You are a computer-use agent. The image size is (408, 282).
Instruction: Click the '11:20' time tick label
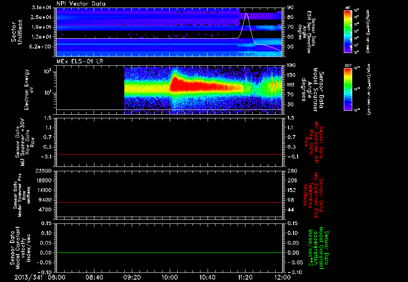[245, 277]
